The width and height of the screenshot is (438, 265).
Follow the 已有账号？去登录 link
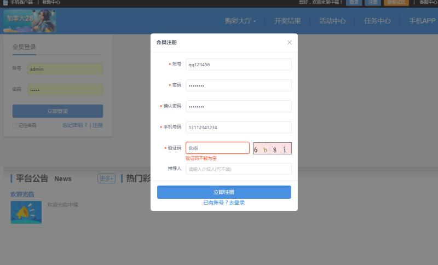[x=224, y=203]
